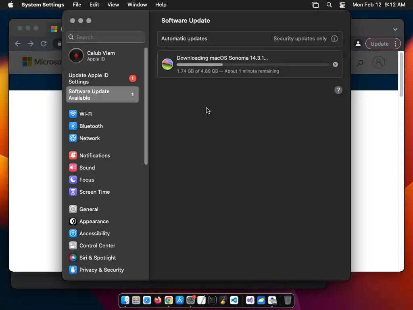This screenshot has height=310, width=413.
Task: Open Spotlight search in menu bar
Action: 329,5
